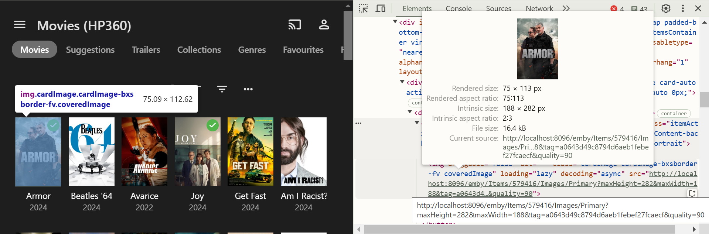
Task: Switch to the Trailers tab
Action: point(146,49)
